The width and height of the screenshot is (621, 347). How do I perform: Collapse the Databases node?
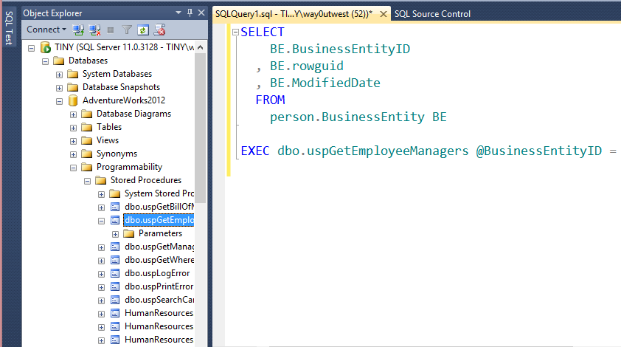click(x=45, y=61)
